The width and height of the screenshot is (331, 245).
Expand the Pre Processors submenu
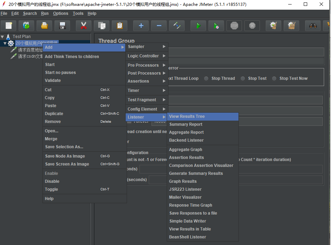click(x=147, y=65)
